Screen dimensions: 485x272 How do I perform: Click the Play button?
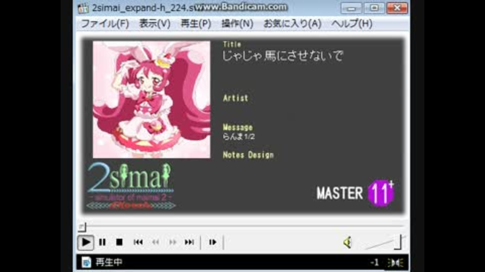85,242
